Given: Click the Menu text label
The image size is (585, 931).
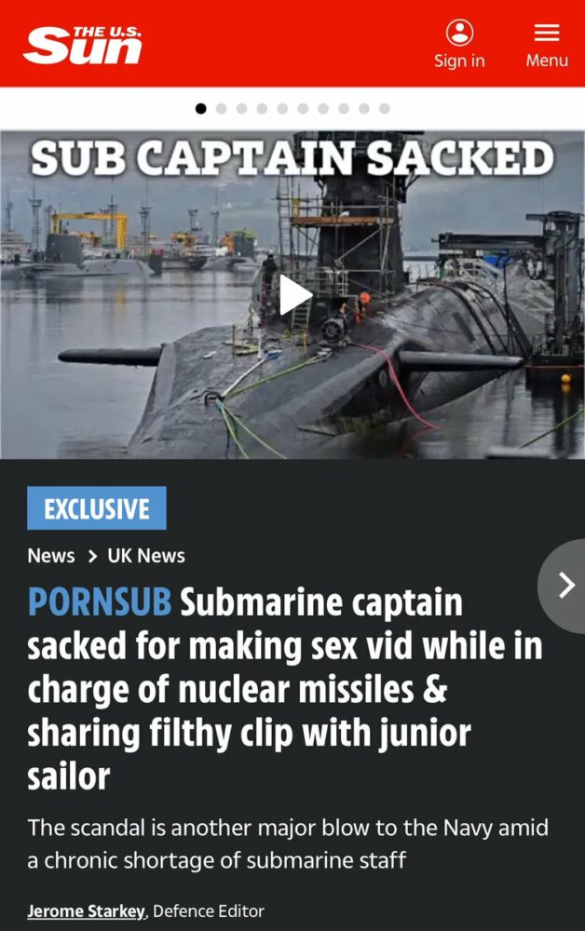Looking at the screenshot, I should point(547,61).
